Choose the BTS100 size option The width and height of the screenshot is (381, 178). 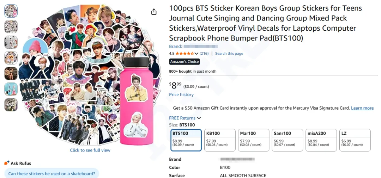[186, 140]
